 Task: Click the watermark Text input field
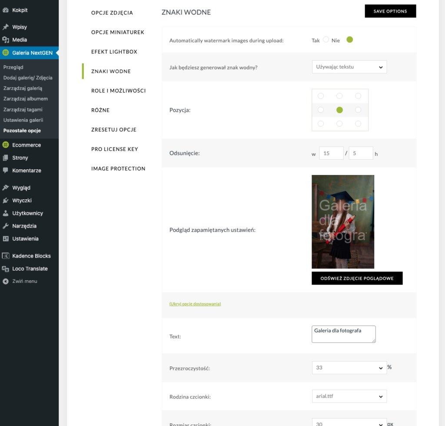[343, 334]
